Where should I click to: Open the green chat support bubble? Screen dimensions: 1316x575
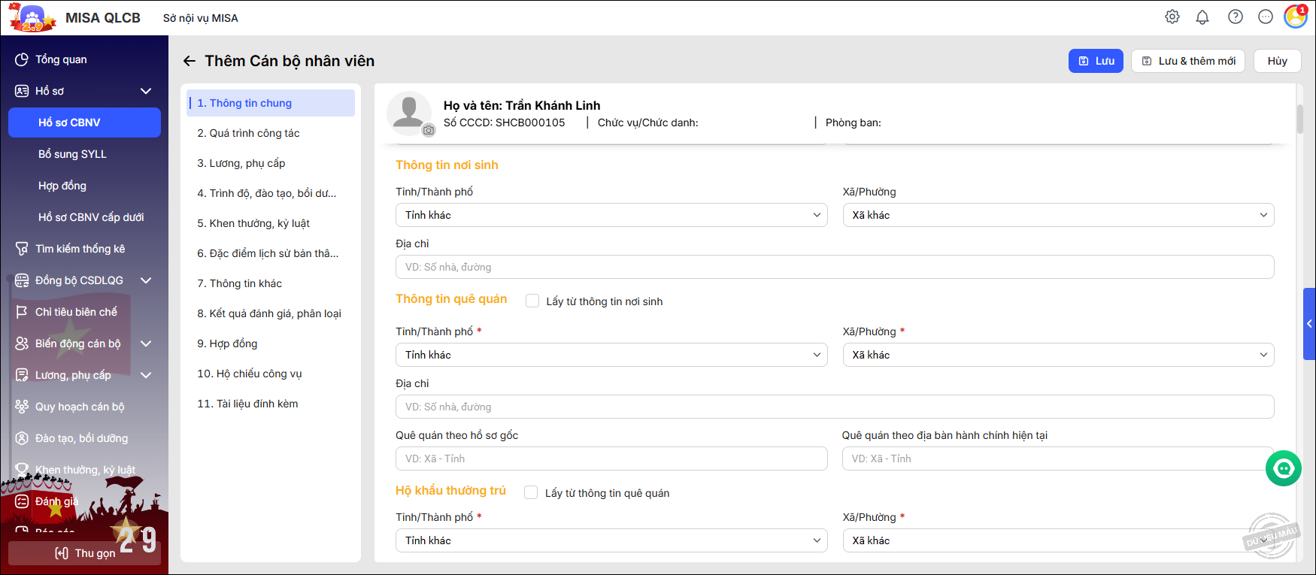click(x=1284, y=468)
